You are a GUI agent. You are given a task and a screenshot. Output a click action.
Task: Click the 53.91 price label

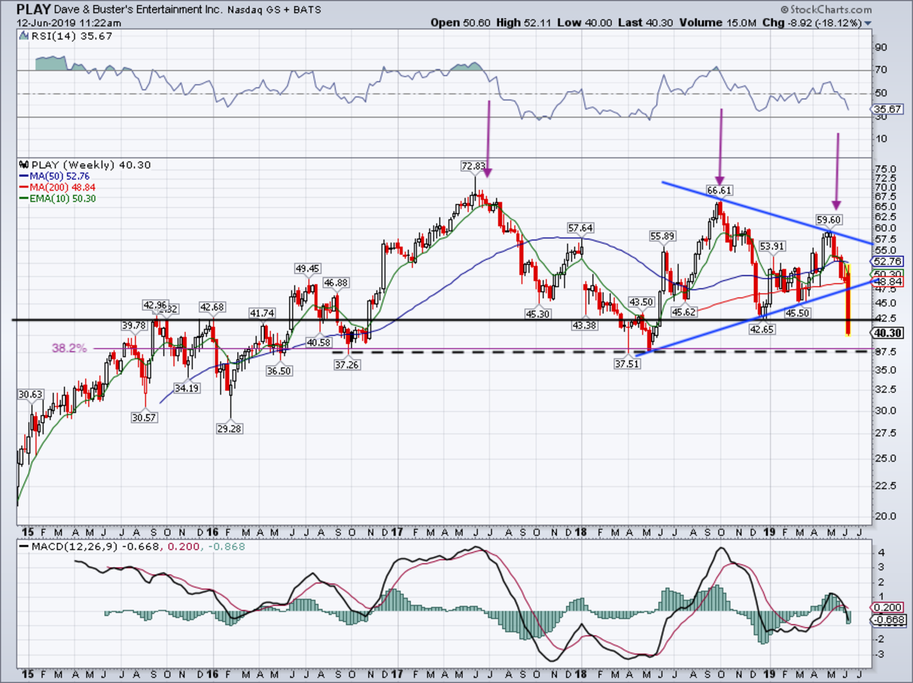771,246
